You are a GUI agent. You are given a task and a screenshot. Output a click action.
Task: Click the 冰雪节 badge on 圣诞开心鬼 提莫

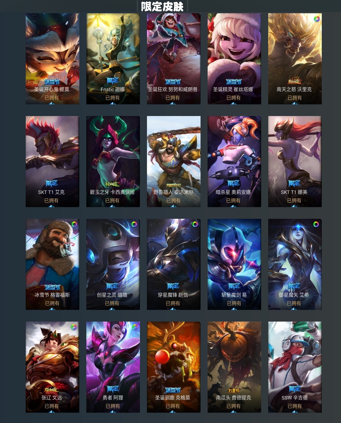pyautogui.click(x=52, y=82)
